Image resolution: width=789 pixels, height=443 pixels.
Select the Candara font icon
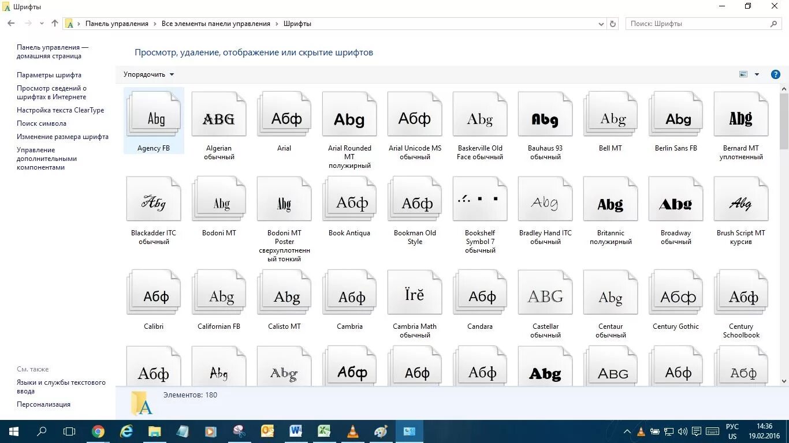(480, 292)
